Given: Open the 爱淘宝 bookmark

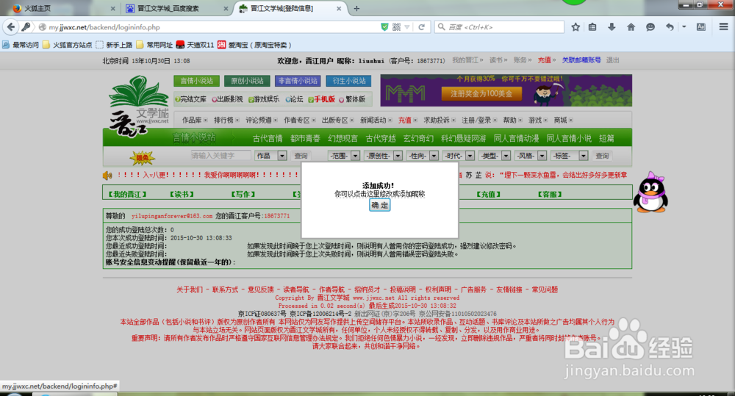Looking at the screenshot, I should (x=254, y=45).
